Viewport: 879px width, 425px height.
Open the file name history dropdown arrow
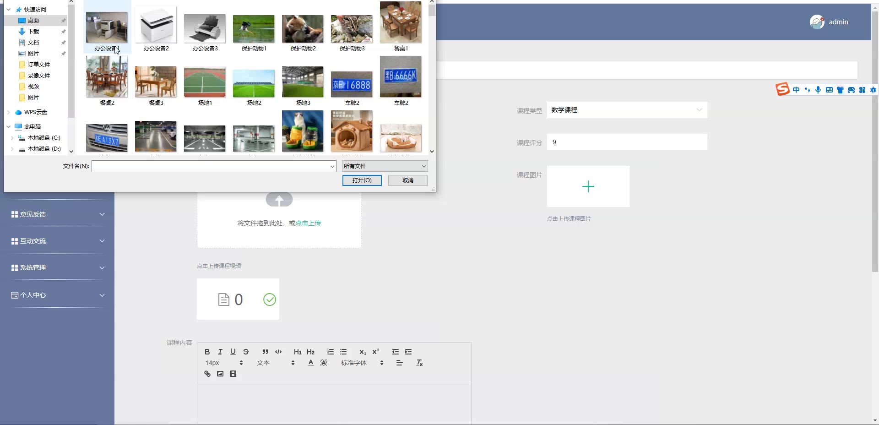click(x=332, y=166)
